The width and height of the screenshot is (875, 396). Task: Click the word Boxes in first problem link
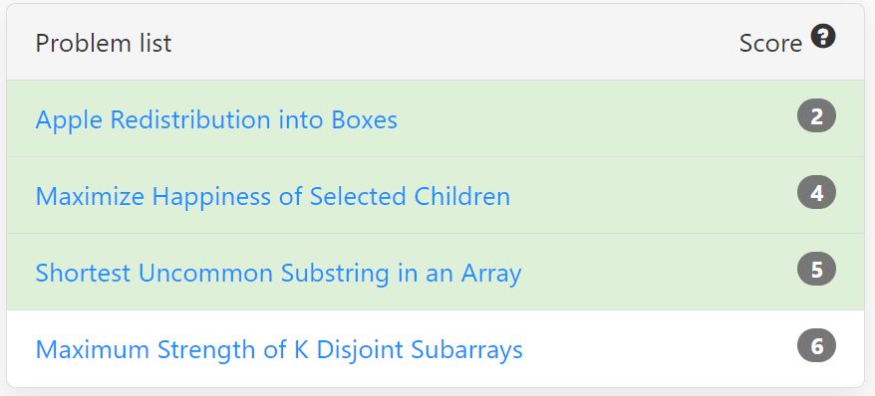pyautogui.click(x=365, y=119)
